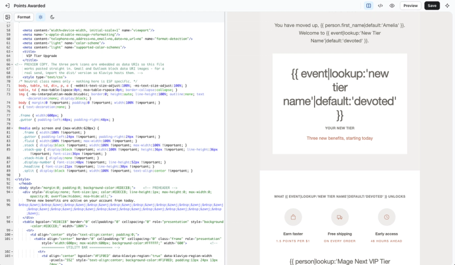Viewport: 455px width, 265px height.
Task: Click the large event lookup tier name heading
Action: tap(340, 94)
